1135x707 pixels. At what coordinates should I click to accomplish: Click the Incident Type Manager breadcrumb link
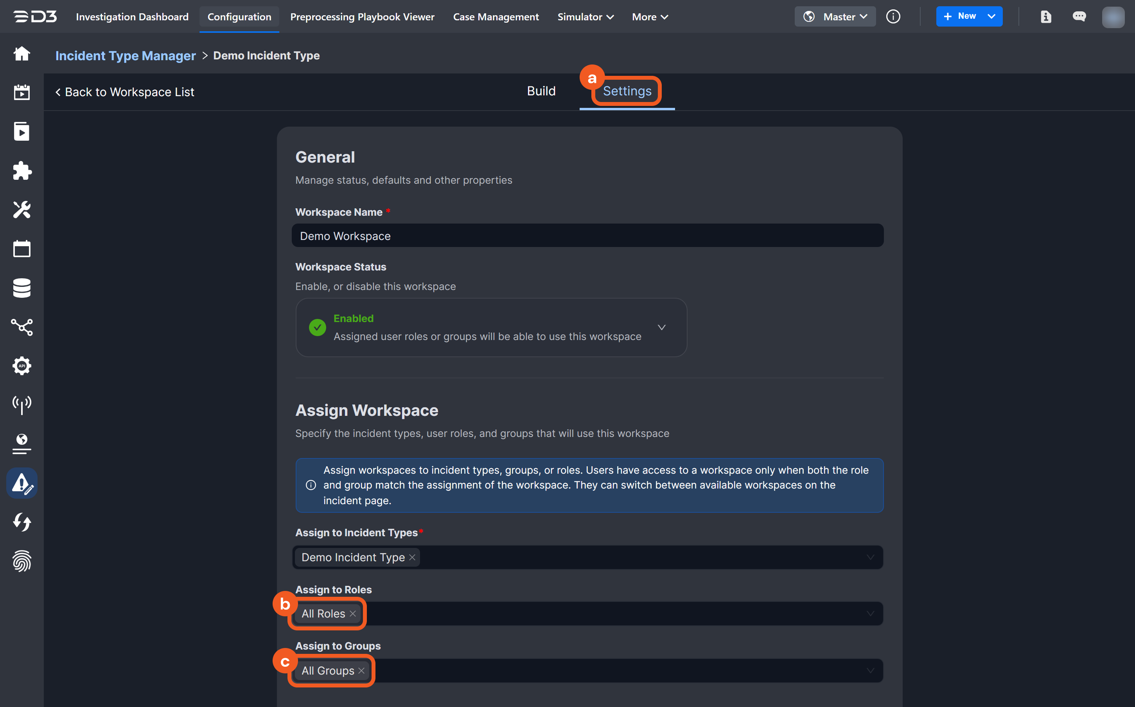126,55
